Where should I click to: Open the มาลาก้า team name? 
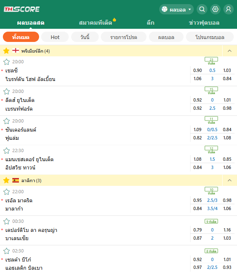[14, 208]
